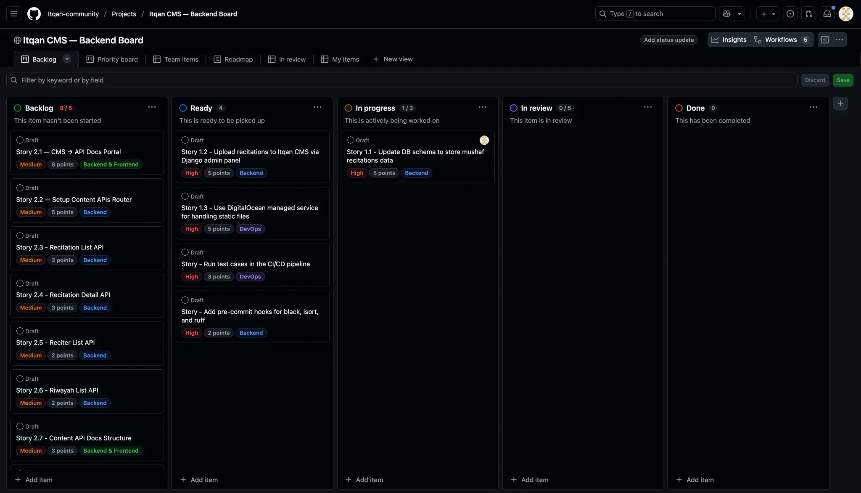Expand the create new plus dropdown
Viewport: 861px width, 493px height.
pyautogui.click(x=768, y=14)
